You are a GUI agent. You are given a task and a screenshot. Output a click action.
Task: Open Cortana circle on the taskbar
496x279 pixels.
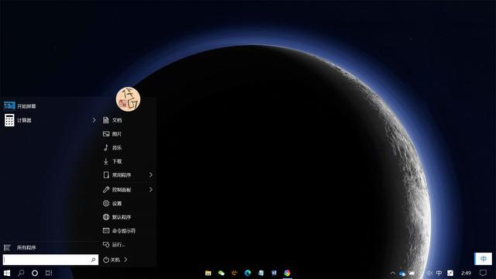35,273
